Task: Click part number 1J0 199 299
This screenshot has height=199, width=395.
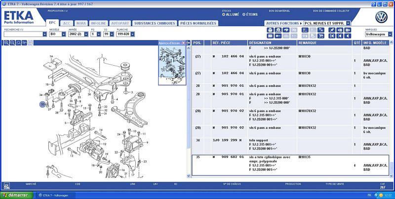Action: (x=227, y=140)
